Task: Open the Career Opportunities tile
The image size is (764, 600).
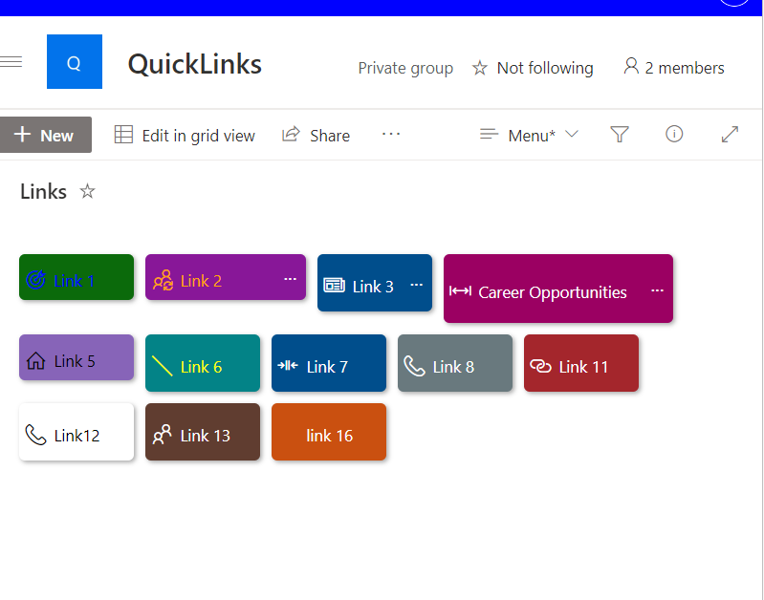Action: point(558,289)
